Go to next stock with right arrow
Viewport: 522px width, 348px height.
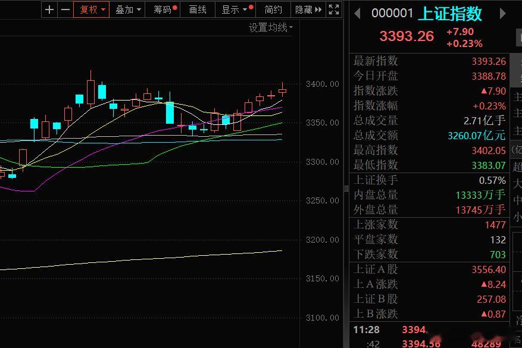pos(503,14)
